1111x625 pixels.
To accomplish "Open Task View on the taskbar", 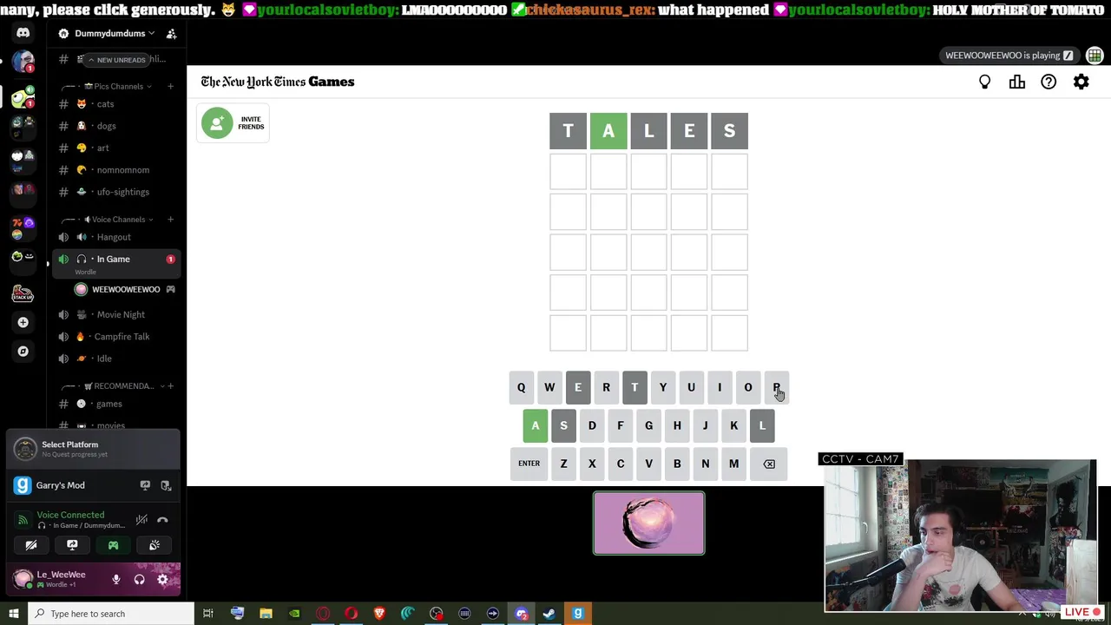I will [x=208, y=614].
